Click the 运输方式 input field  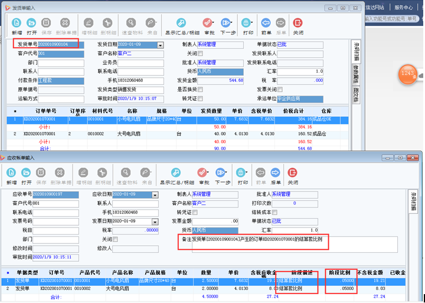coord(61,99)
